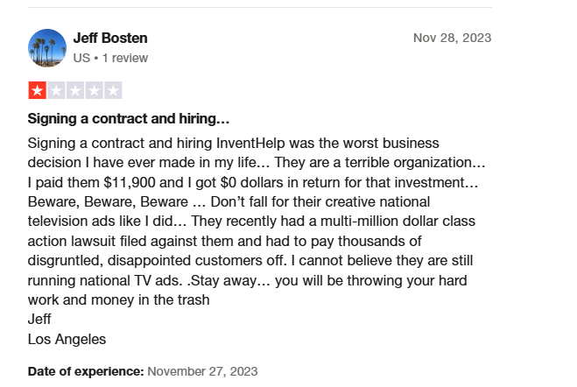
Task: Click the Jeff signature line
Action: (x=39, y=319)
